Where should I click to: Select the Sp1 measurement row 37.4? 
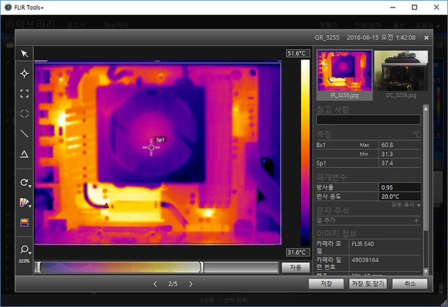point(368,163)
